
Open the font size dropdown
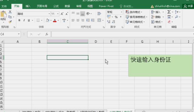coord(58,14)
